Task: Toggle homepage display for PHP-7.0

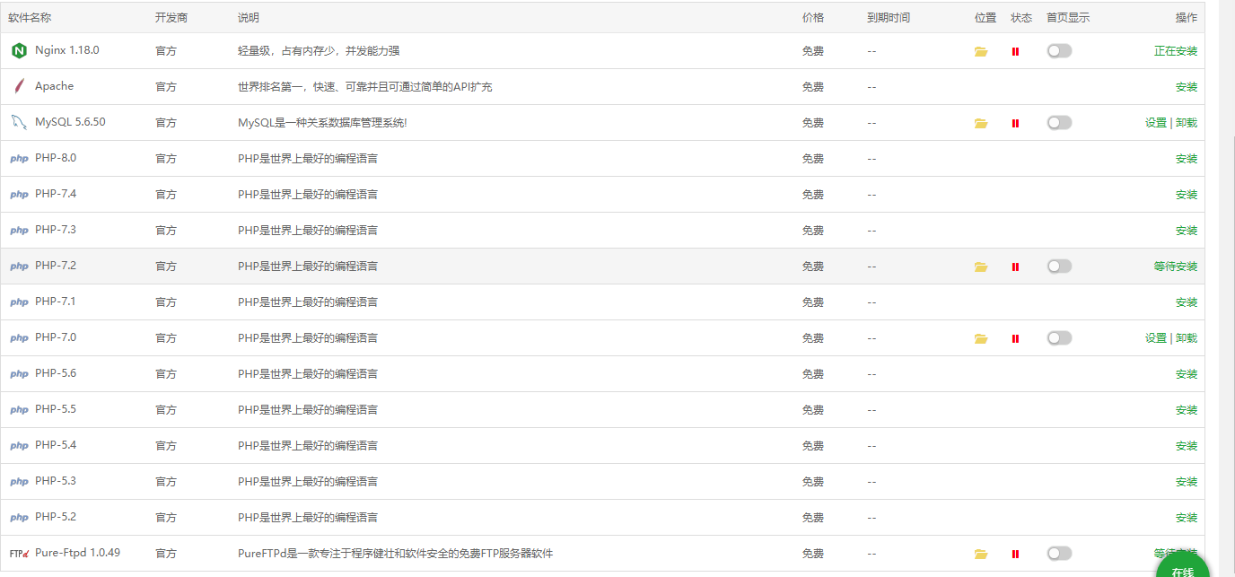Action: 1059,338
